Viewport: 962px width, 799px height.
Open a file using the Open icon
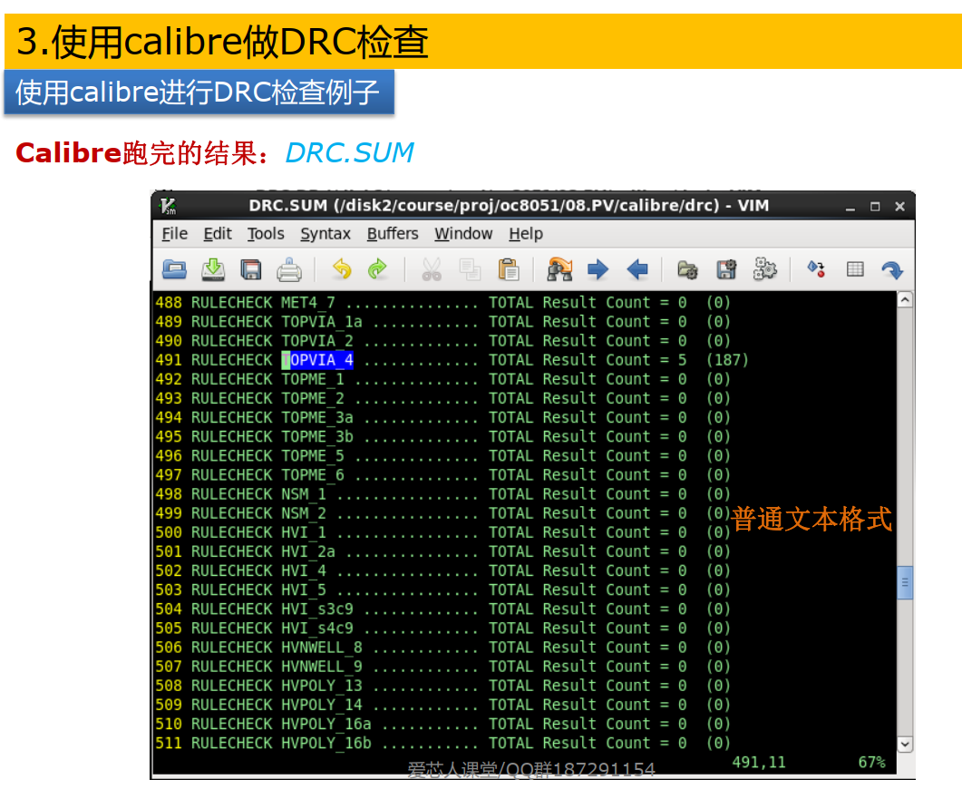pos(172,269)
